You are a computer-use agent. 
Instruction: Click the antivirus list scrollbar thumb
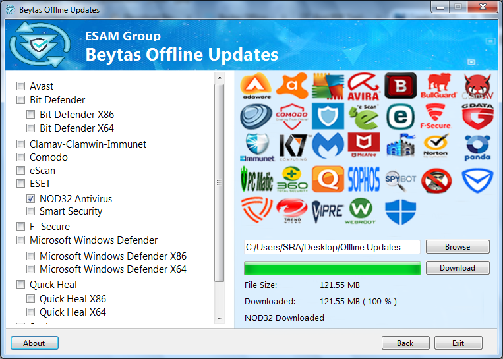[x=220, y=182]
